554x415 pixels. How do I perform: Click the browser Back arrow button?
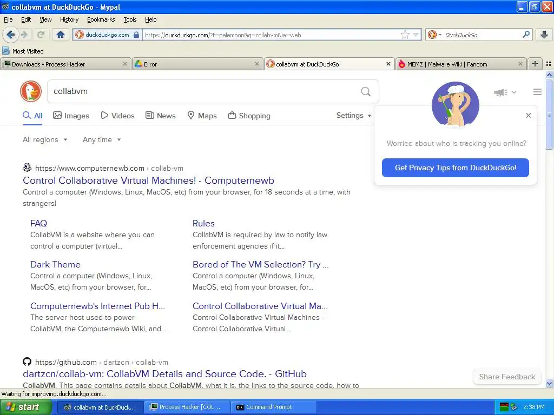coord(10,35)
